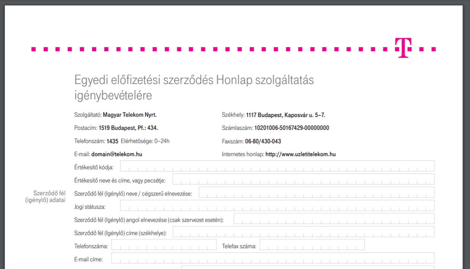This screenshot has height=269, width=470.
Task: Click the word igénybevételére in the title
Action: click(x=113, y=95)
